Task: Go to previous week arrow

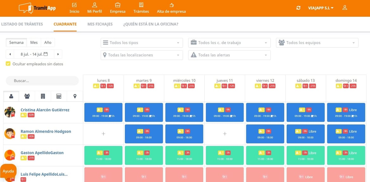Action: tap(10, 54)
